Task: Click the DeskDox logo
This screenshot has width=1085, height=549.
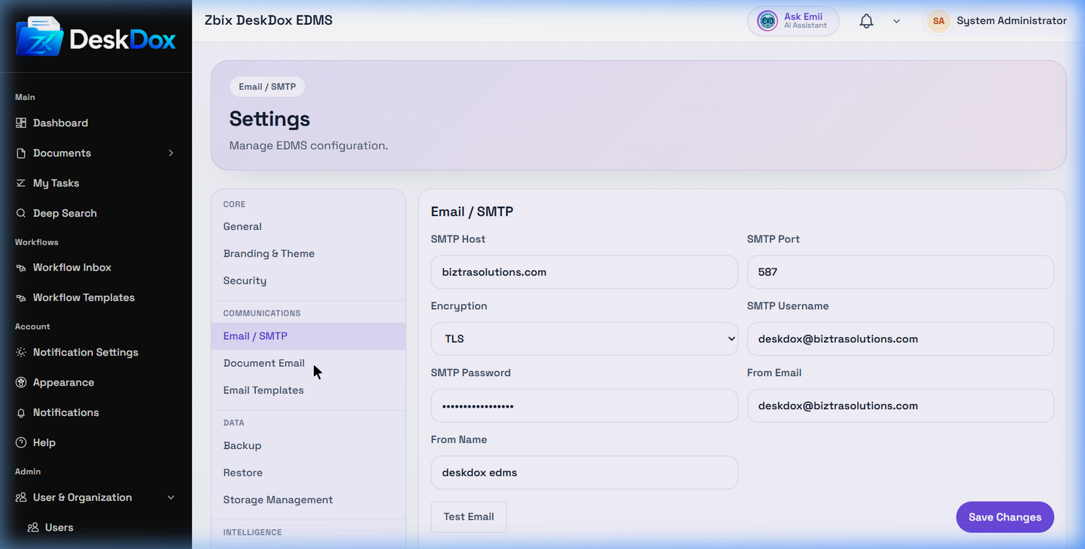Action: click(x=96, y=37)
